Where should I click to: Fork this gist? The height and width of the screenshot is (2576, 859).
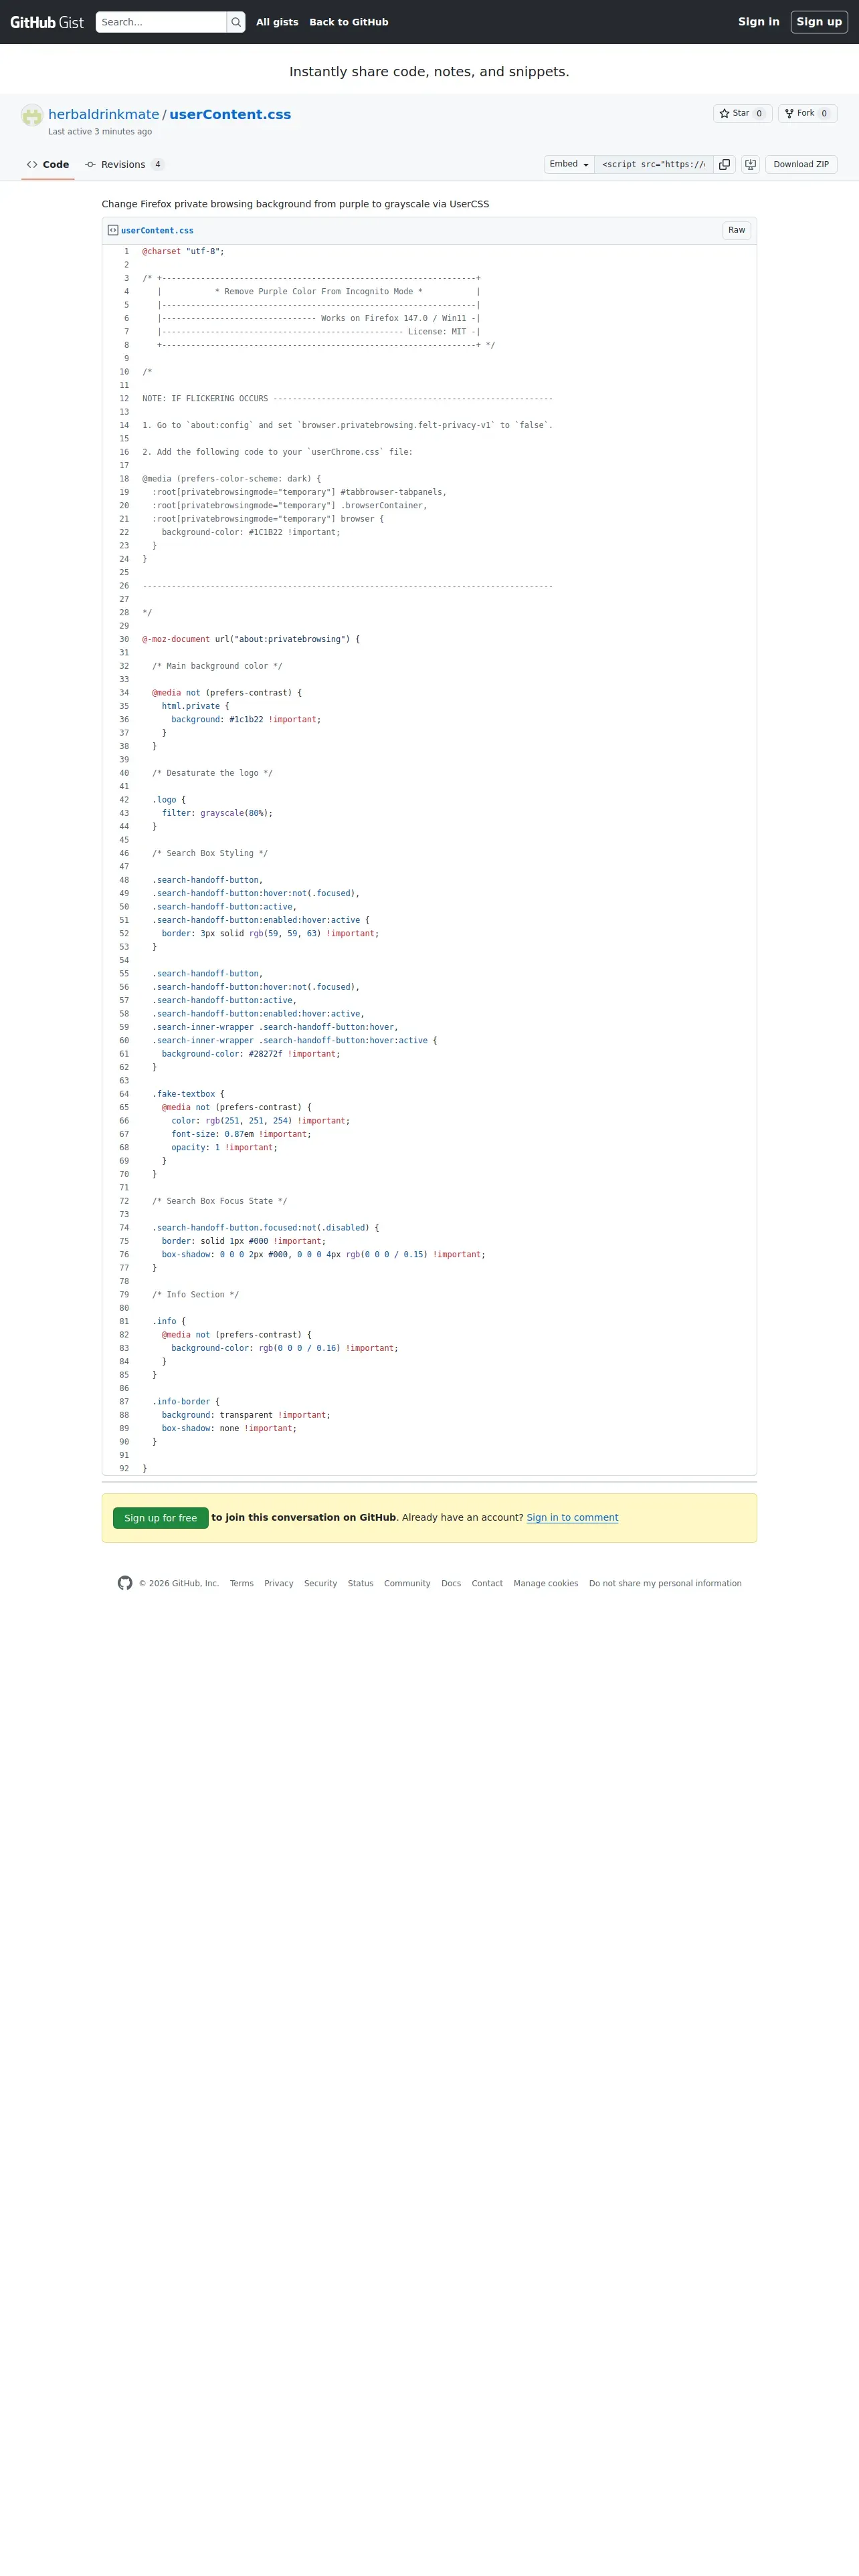(807, 114)
